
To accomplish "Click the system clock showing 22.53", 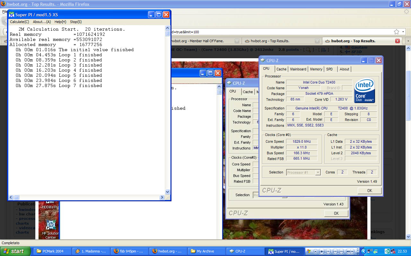I will click(402, 251).
